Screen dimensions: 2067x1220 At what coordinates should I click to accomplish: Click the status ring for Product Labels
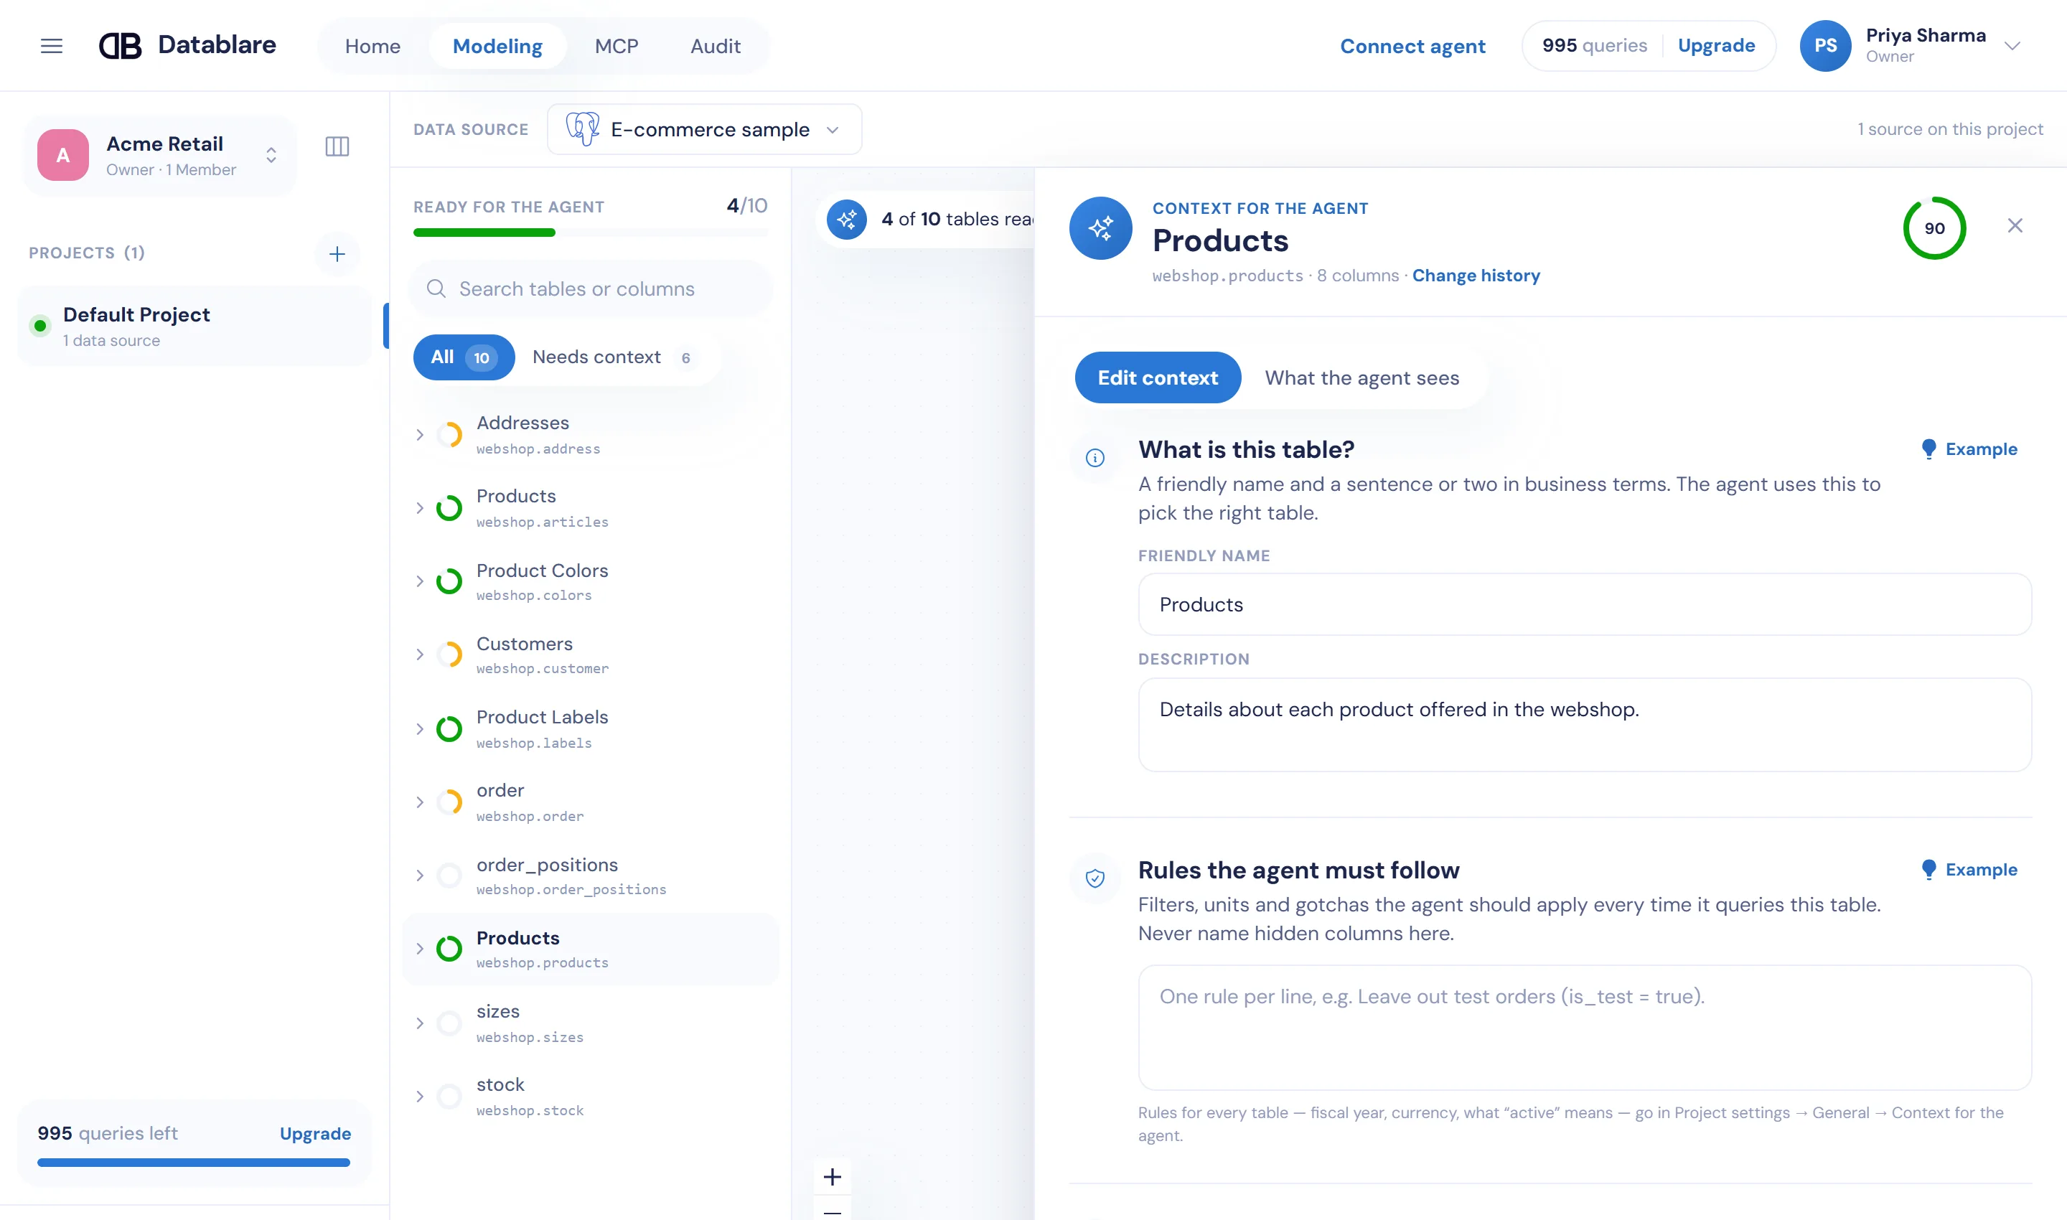449,728
